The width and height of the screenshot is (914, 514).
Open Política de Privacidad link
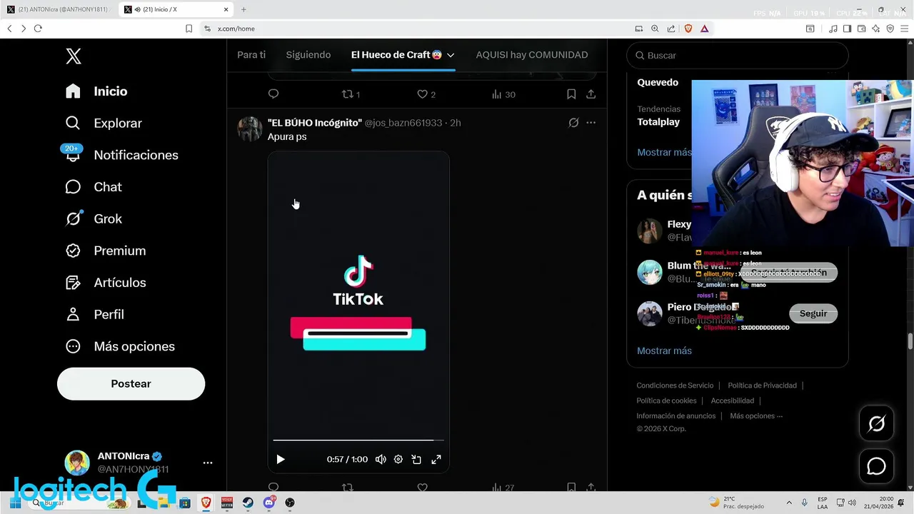tap(762, 385)
